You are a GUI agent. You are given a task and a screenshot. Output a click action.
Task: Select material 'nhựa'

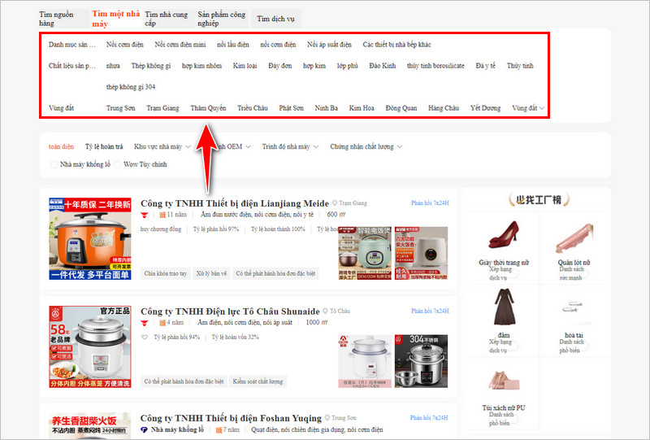tap(113, 66)
